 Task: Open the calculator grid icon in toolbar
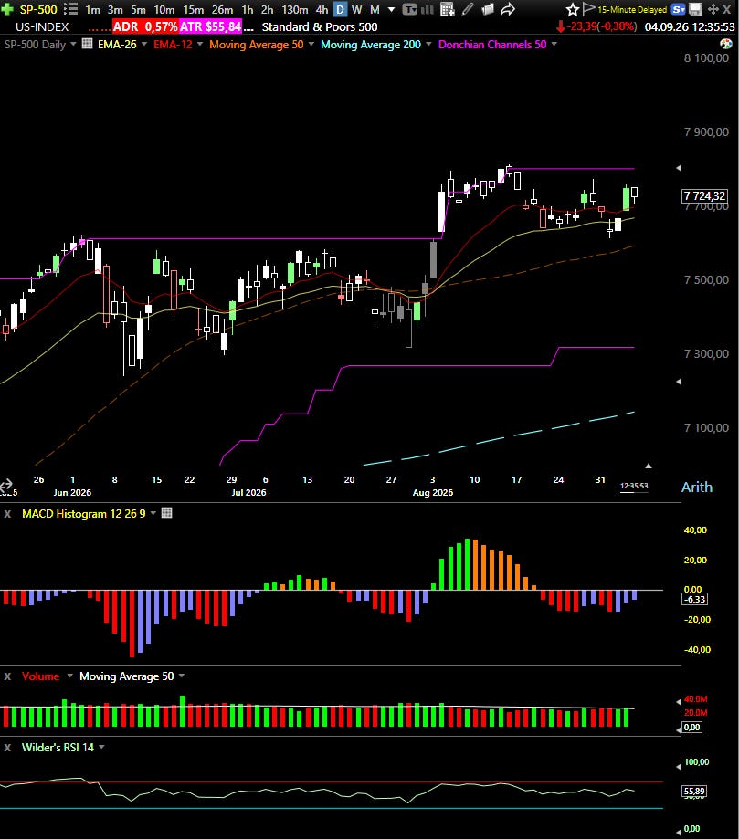(x=448, y=9)
